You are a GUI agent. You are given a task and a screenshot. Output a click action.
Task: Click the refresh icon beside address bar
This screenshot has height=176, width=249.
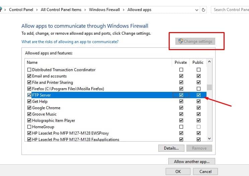[x=203, y=10]
